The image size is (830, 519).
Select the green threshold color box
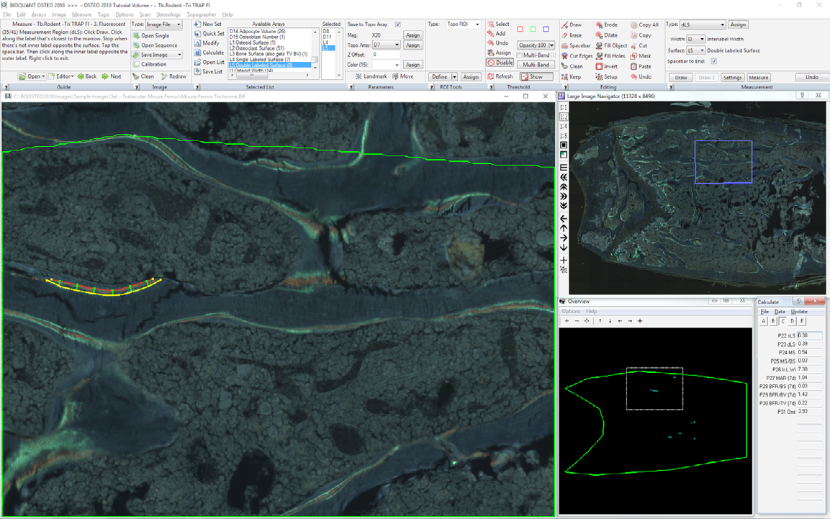(533, 29)
